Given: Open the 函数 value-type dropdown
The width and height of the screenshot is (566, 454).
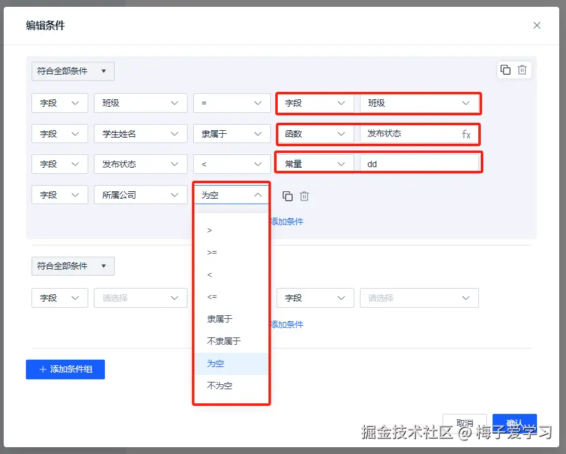Looking at the screenshot, I should tap(315, 134).
